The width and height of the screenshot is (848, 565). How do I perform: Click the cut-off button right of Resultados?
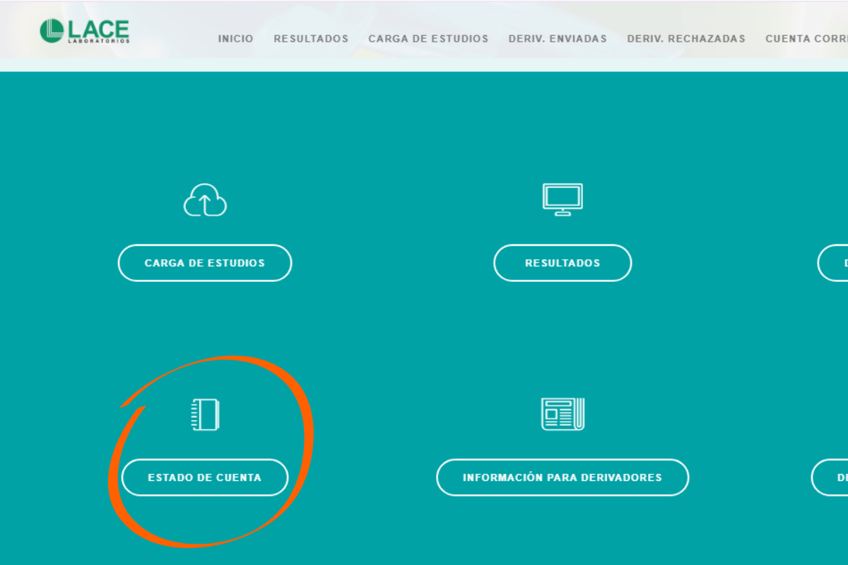(x=834, y=263)
